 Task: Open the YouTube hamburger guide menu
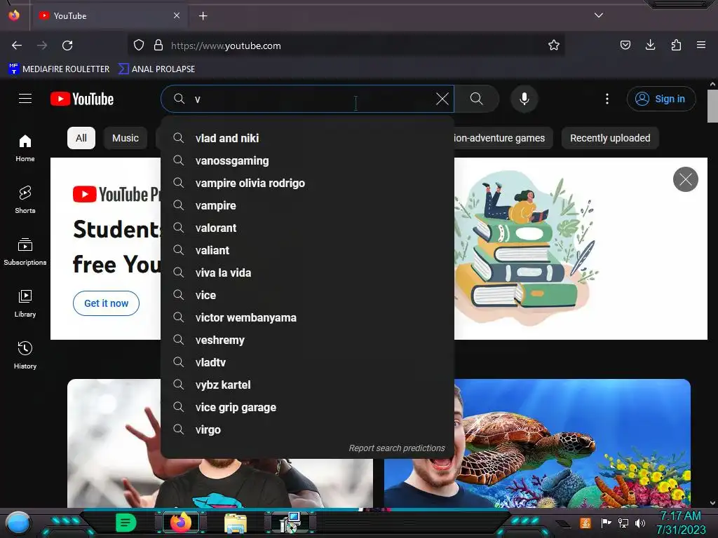25,99
